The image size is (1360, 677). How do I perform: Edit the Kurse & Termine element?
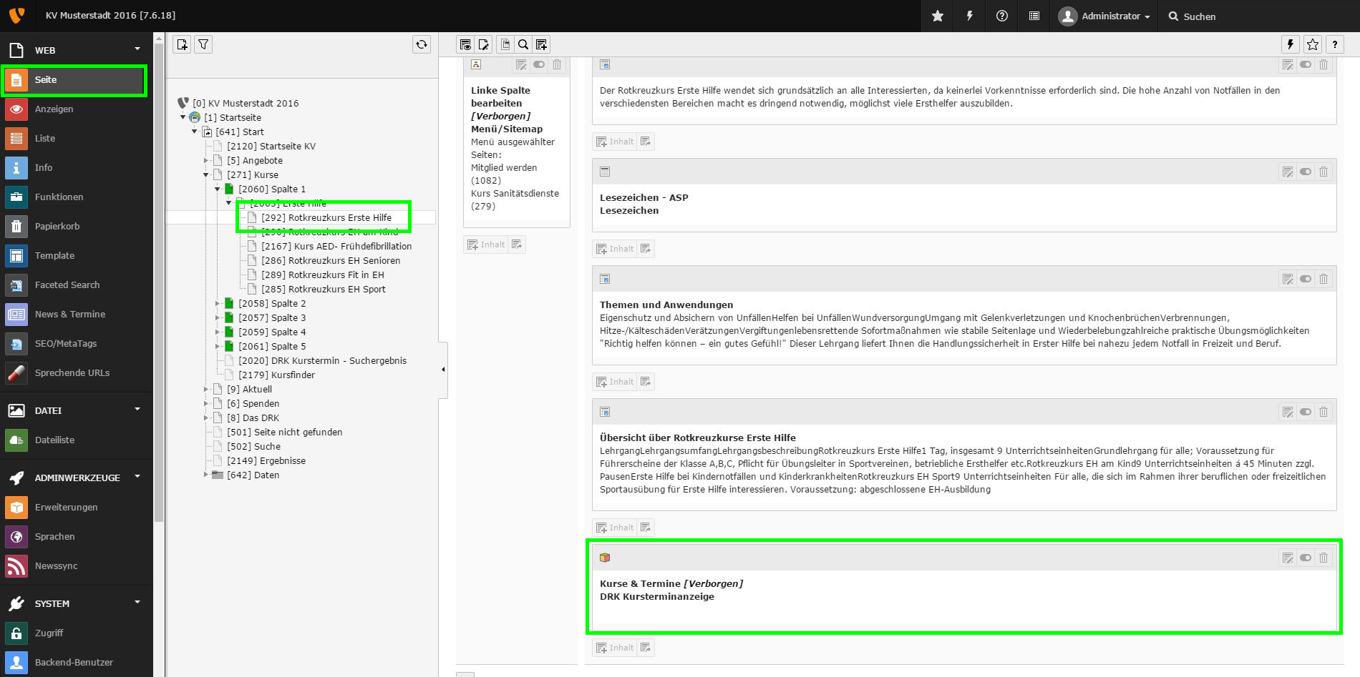pyautogui.click(x=1288, y=558)
